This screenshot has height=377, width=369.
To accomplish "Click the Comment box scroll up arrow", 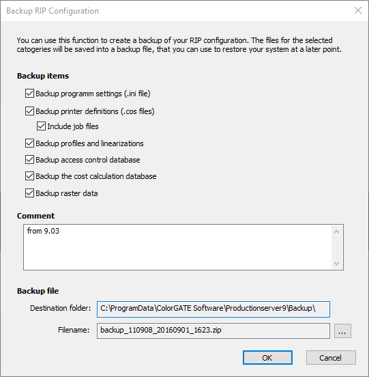I will (336, 232).
